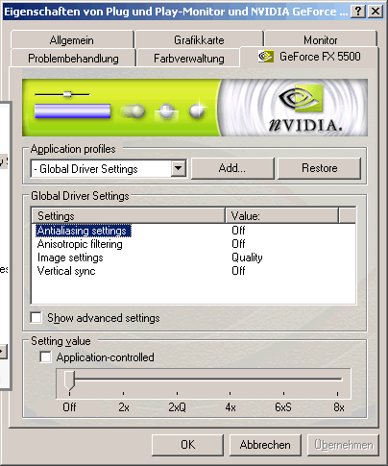Click the NVIDIA eye icon on GeForce tab
The width and height of the screenshot is (388, 466).
coord(266,57)
